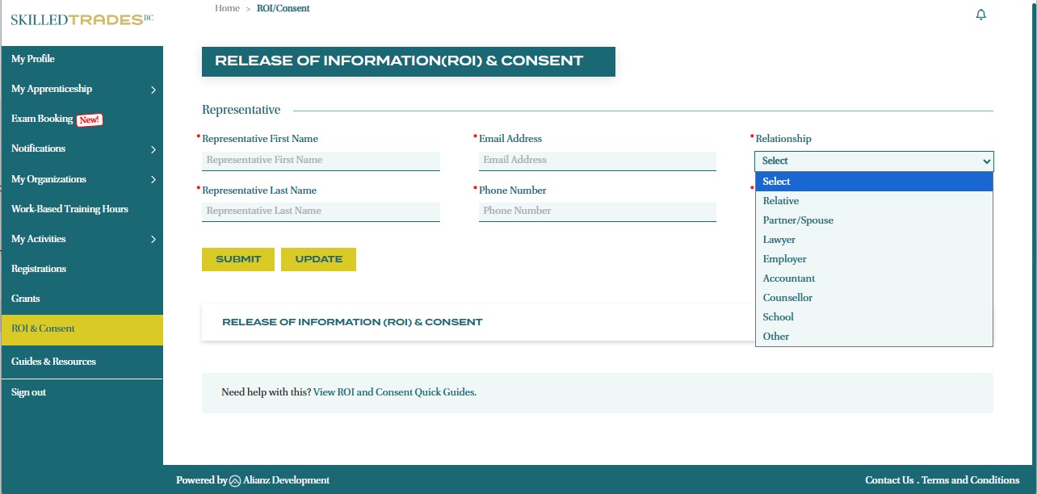Expand the My Activities sidebar chevron
This screenshot has width=1037, height=494.
point(153,239)
